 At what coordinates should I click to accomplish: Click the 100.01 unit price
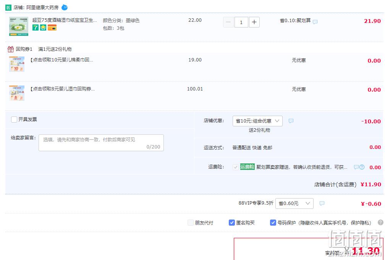[195, 89]
